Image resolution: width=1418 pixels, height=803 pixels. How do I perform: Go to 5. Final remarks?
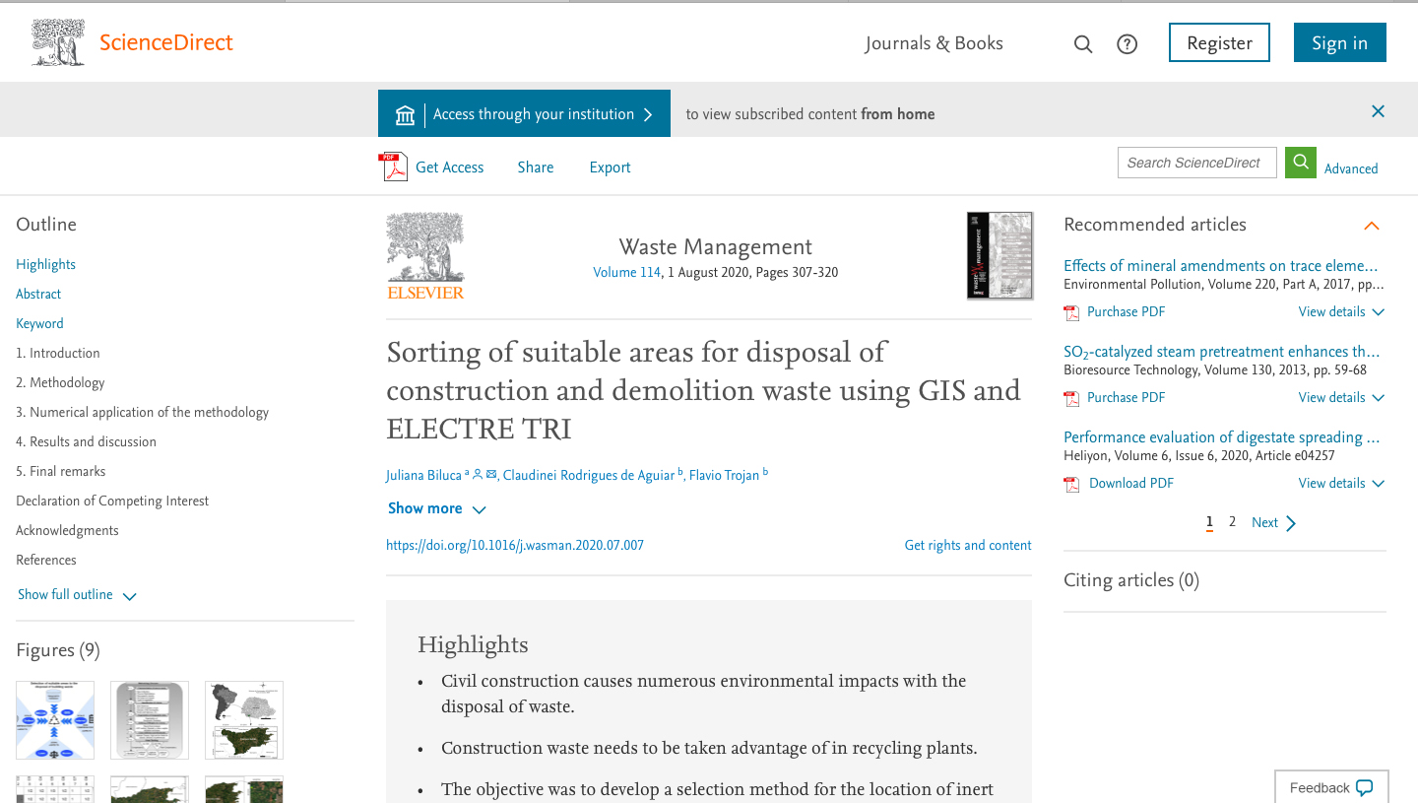(60, 471)
